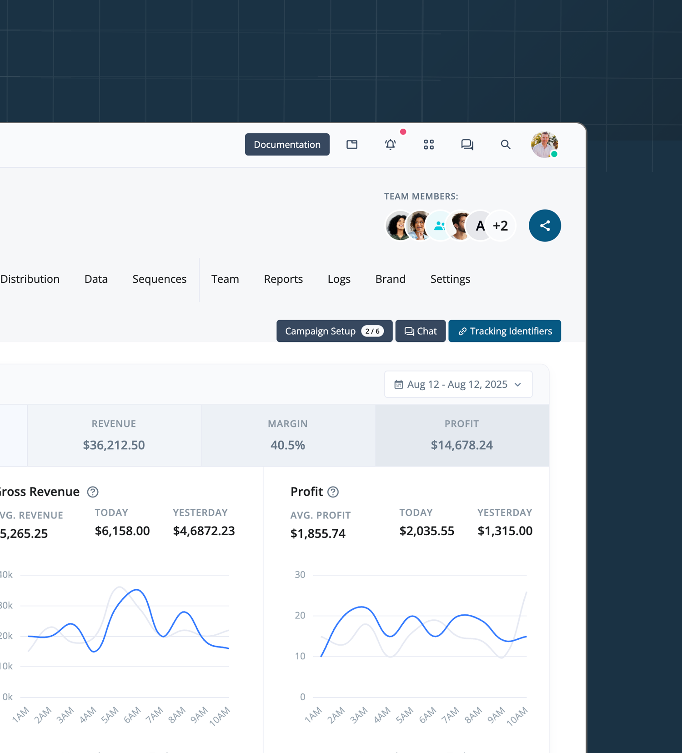Screen dimensions: 682x753
Task: Open the user profile avatar
Action: (544, 145)
